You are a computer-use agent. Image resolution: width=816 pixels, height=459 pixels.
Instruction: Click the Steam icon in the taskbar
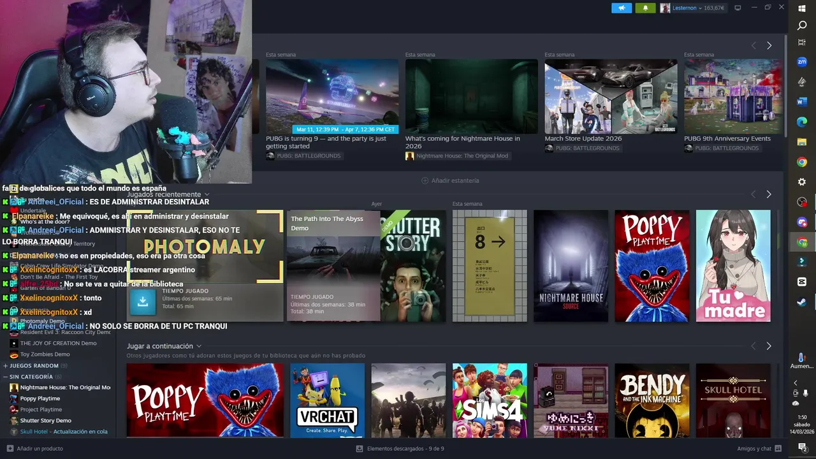(802, 302)
